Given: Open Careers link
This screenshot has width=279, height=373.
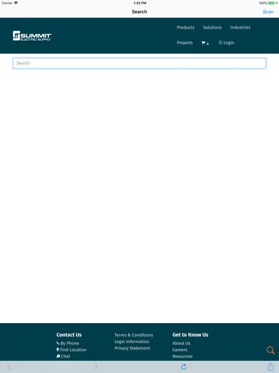Looking at the screenshot, I should click(180, 350).
